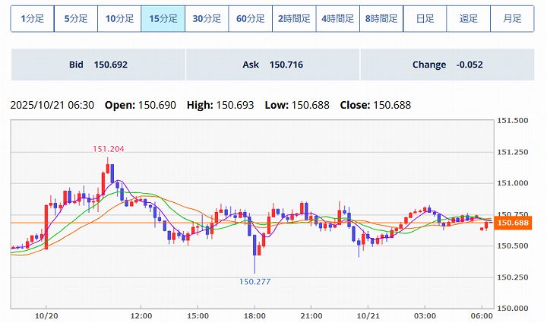Switch to the 4時間足 chart

337,18
